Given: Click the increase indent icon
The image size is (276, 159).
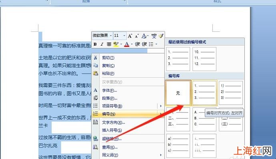Looking at the screenshot, I should 144,44.
